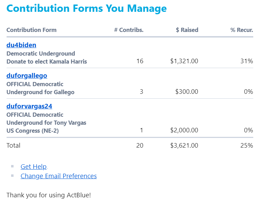The height and width of the screenshot is (206, 255).
Task: Click the $3,621.00 total raised value
Action: point(184,146)
